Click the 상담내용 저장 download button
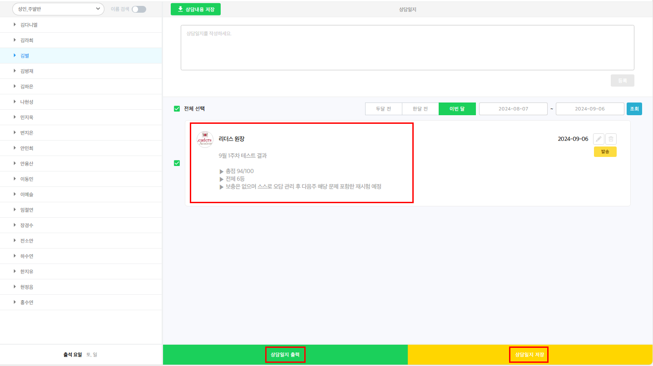This screenshot has width=653, height=366. (x=196, y=9)
